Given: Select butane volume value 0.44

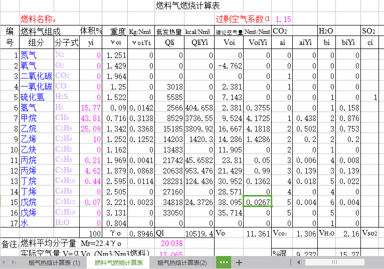Looking at the screenshot, I should tap(91, 181).
